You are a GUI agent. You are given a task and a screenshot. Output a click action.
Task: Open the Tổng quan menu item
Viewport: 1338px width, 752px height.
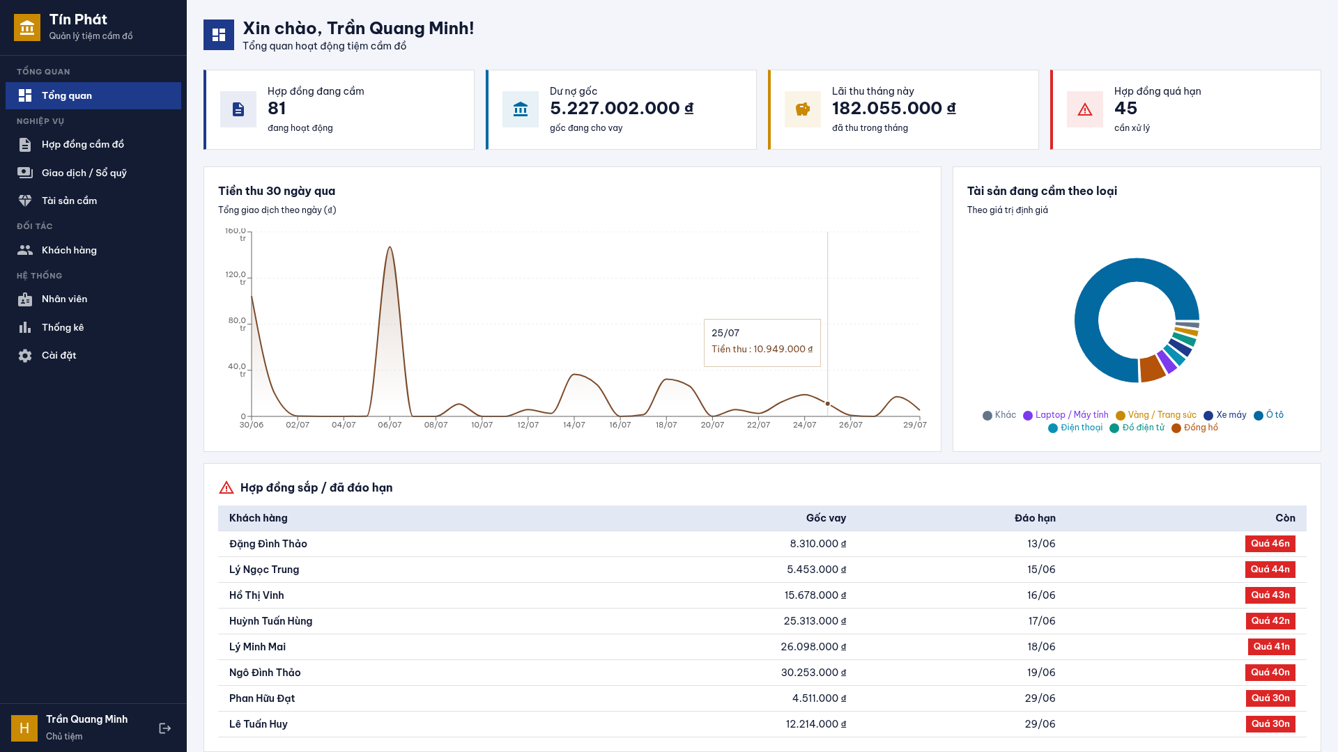[x=93, y=95]
